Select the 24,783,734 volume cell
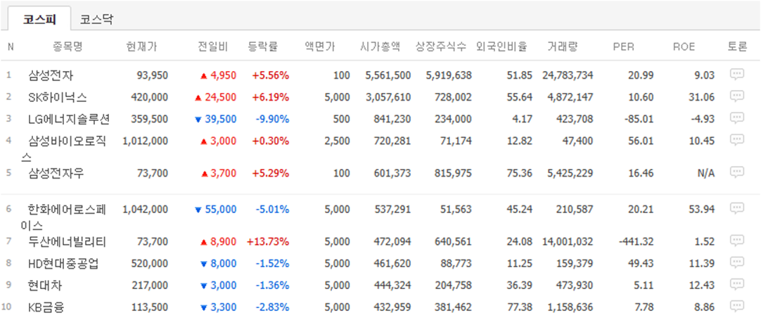The image size is (761, 325). [x=568, y=76]
